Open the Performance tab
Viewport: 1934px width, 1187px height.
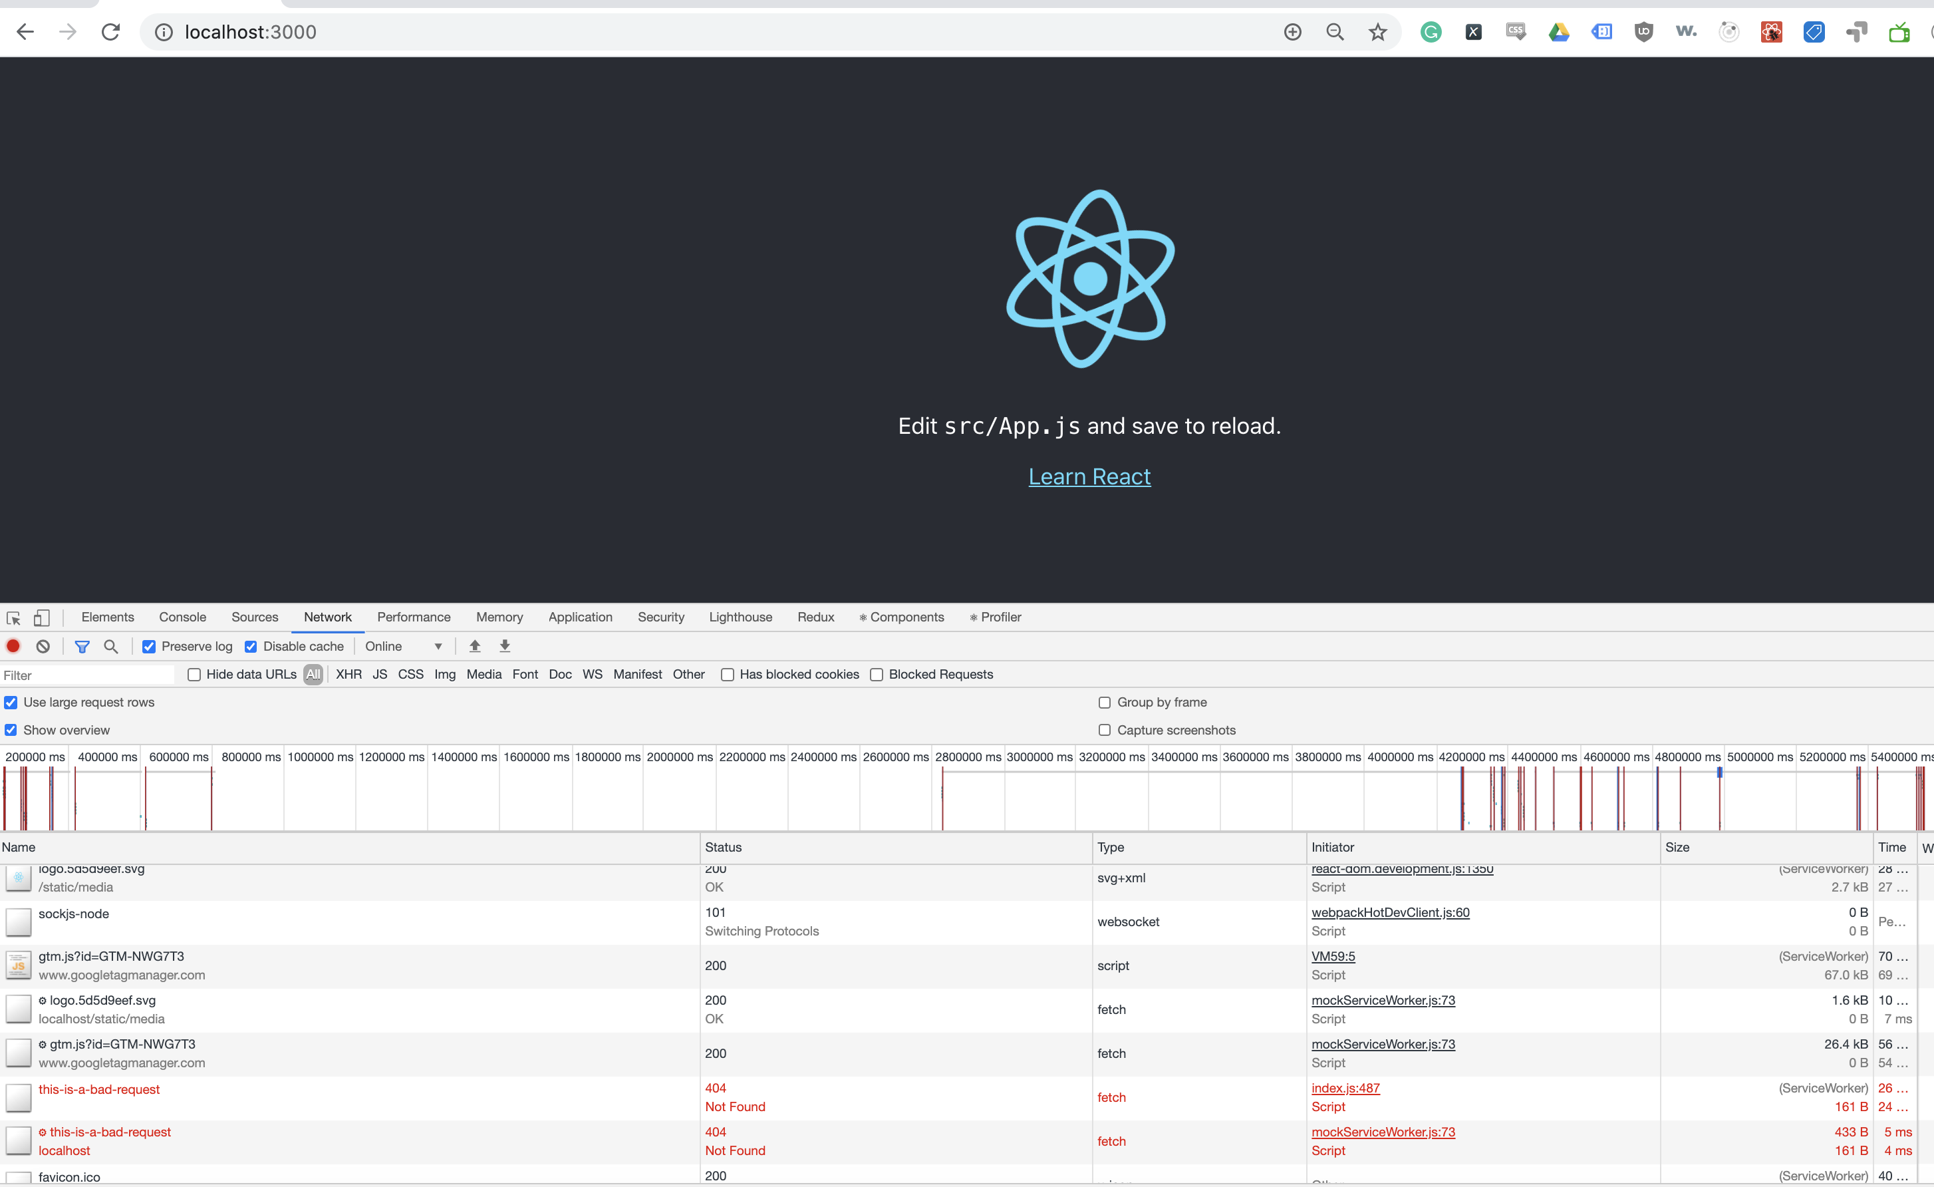414,617
